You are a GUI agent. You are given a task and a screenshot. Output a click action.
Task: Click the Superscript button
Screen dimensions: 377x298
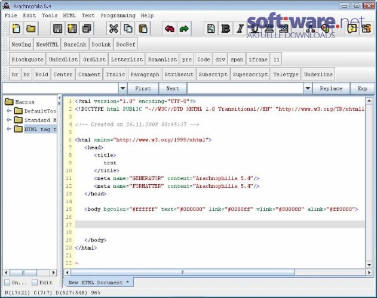coord(250,74)
